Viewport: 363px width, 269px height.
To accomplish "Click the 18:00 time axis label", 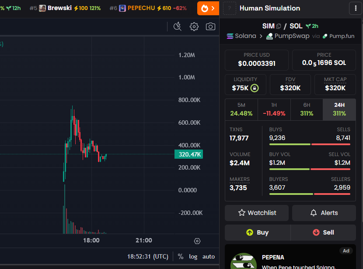I will point(91,240).
